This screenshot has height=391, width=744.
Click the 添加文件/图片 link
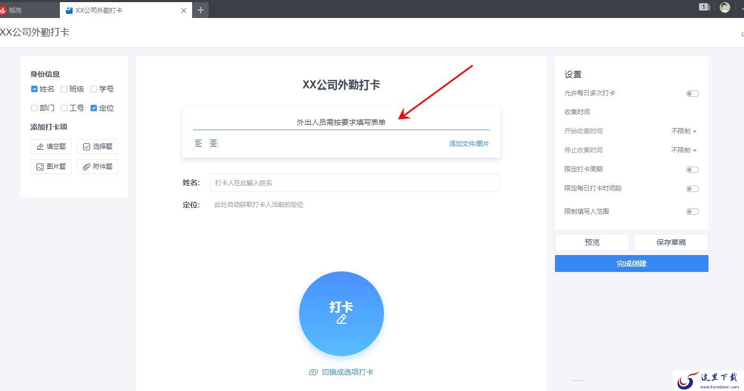[469, 144]
